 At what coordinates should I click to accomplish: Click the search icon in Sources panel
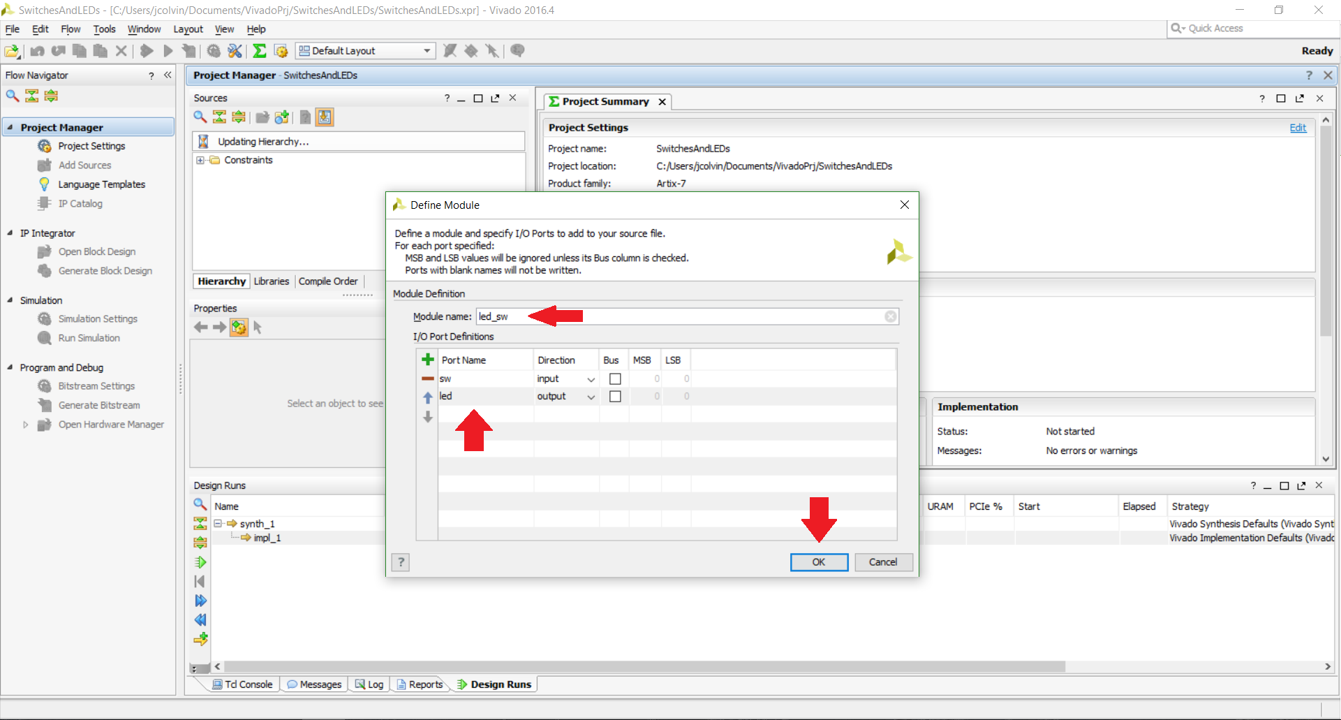200,117
